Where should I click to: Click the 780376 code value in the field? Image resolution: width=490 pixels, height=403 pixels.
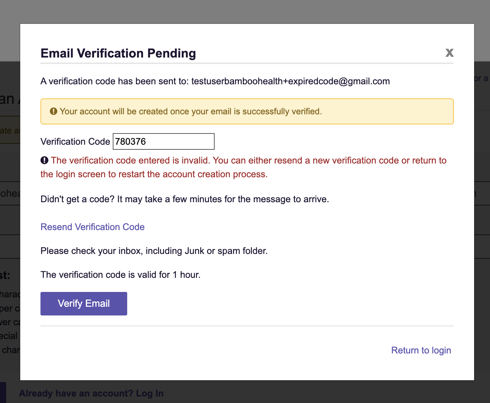[x=130, y=141]
